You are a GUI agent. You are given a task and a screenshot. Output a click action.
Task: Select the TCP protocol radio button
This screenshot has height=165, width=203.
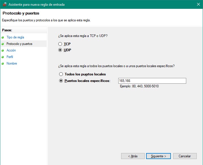point(60,44)
